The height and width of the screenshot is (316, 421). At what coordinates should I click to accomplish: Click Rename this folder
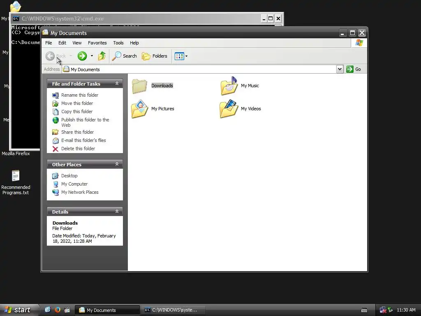tap(80, 95)
